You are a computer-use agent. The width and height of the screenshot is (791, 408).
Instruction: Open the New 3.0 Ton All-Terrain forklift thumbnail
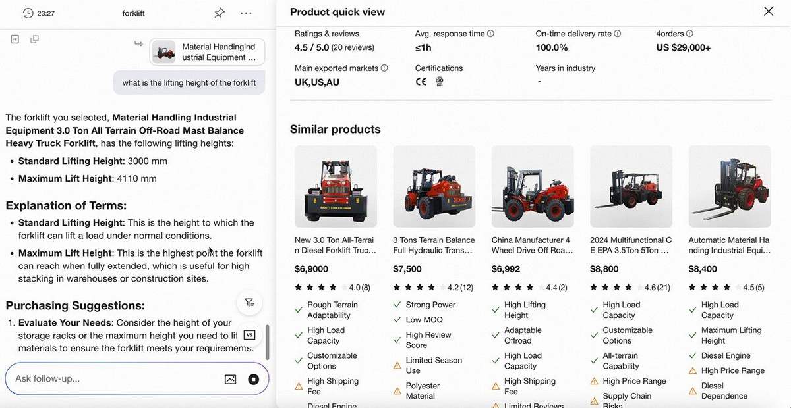pos(336,187)
